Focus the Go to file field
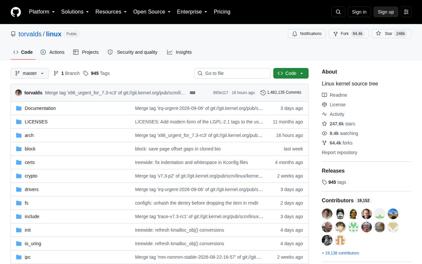The image size is (422, 264). click(232, 73)
